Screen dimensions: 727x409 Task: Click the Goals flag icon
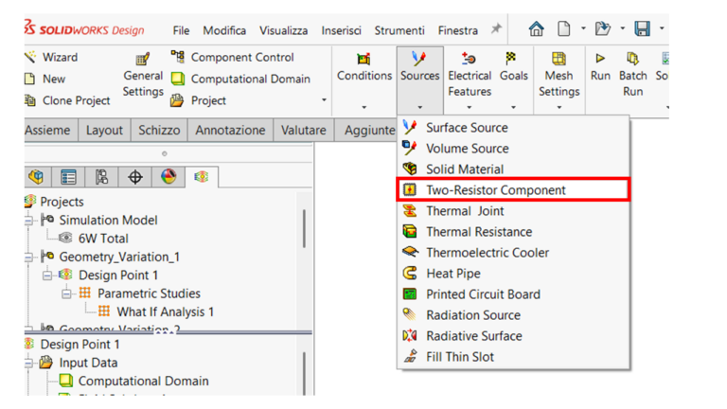[x=511, y=59]
